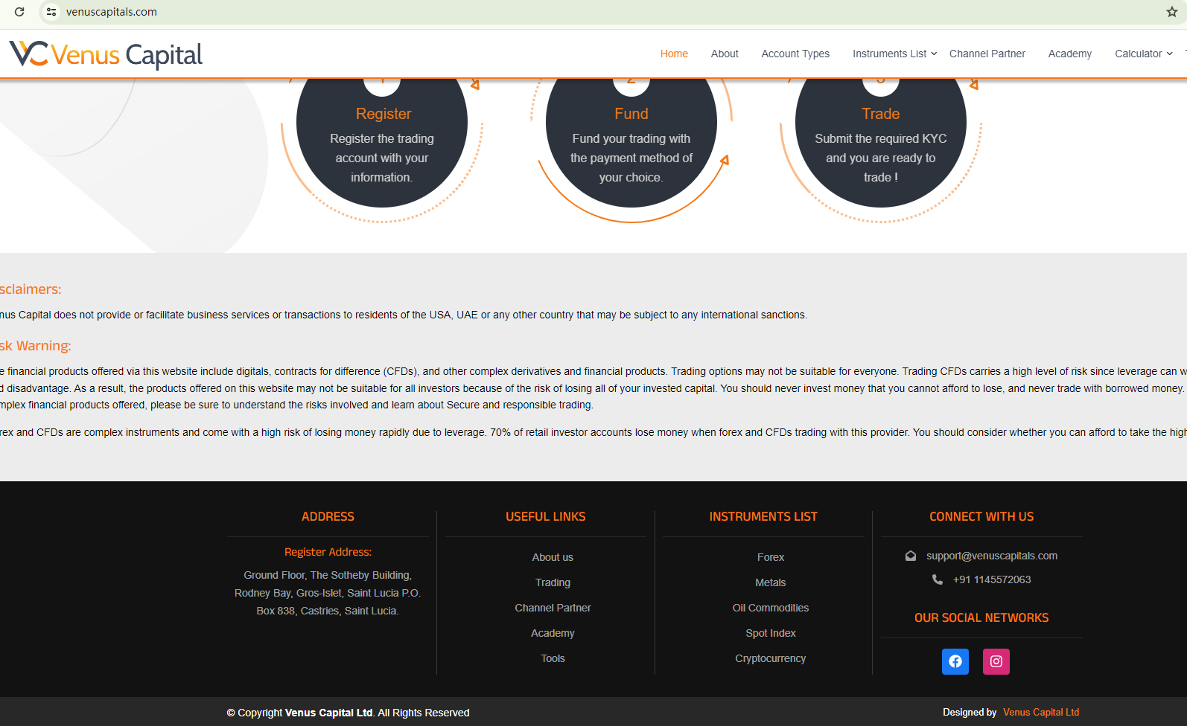Open the Account Types menu item
The width and height of the screenshot is (1187, 726).
coord(795,54)
